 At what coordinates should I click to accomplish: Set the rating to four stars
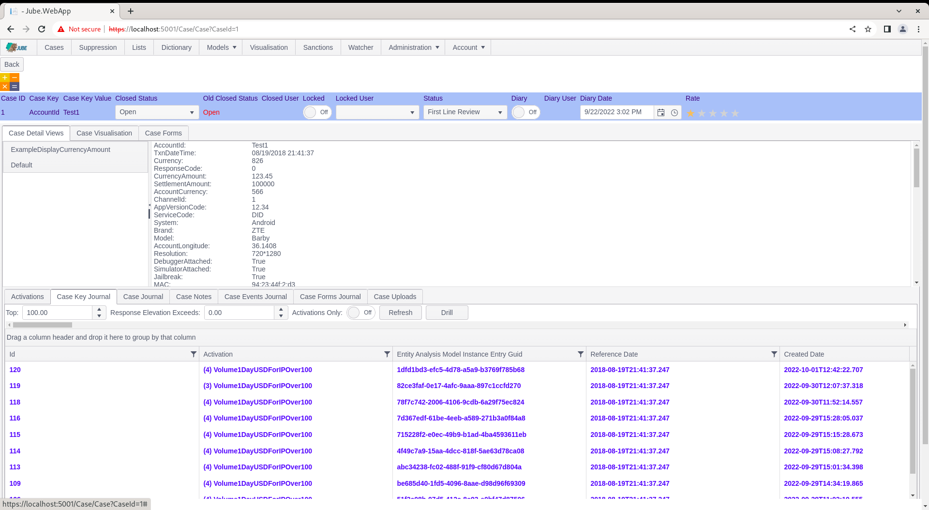click(724, 113)
